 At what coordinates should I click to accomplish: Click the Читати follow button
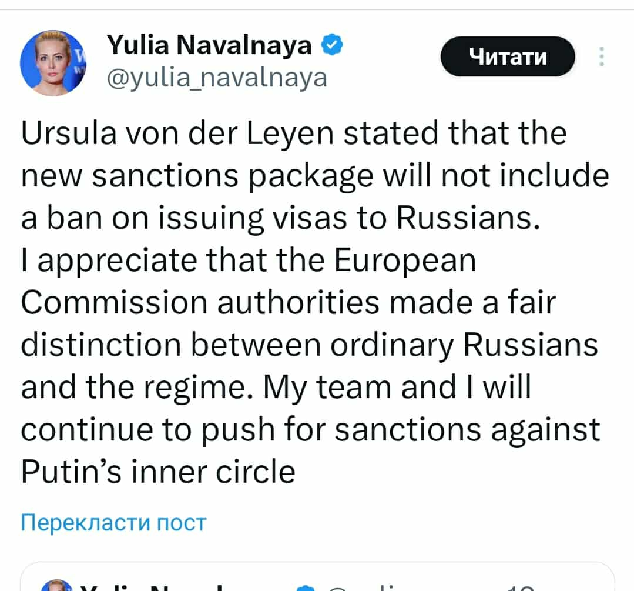pos(508,57)
